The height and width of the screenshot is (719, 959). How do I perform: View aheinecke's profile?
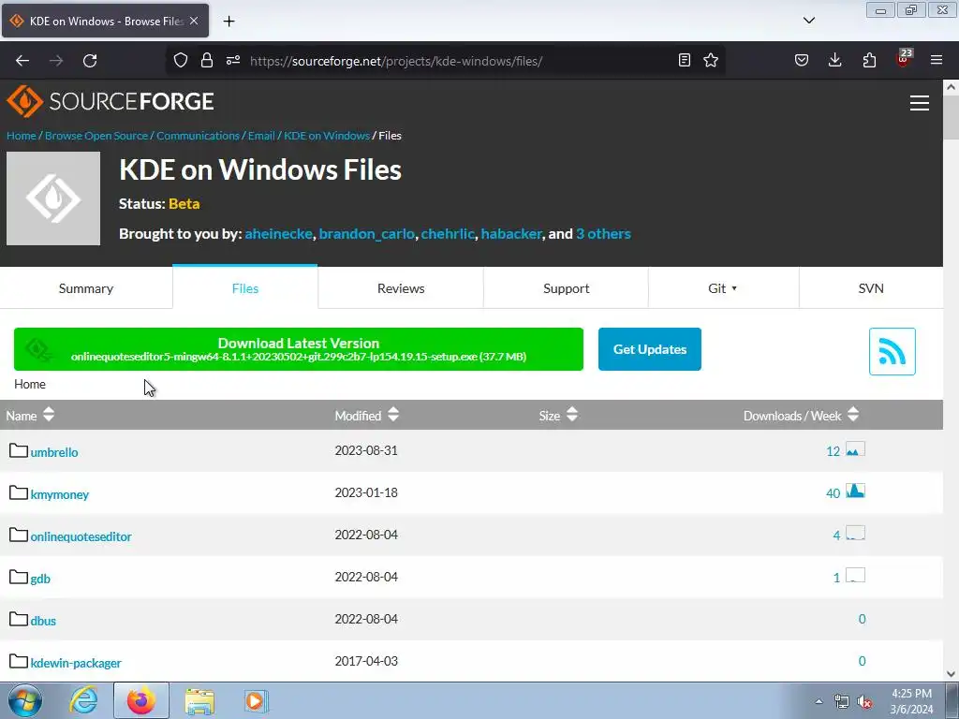tap(278, 233)
